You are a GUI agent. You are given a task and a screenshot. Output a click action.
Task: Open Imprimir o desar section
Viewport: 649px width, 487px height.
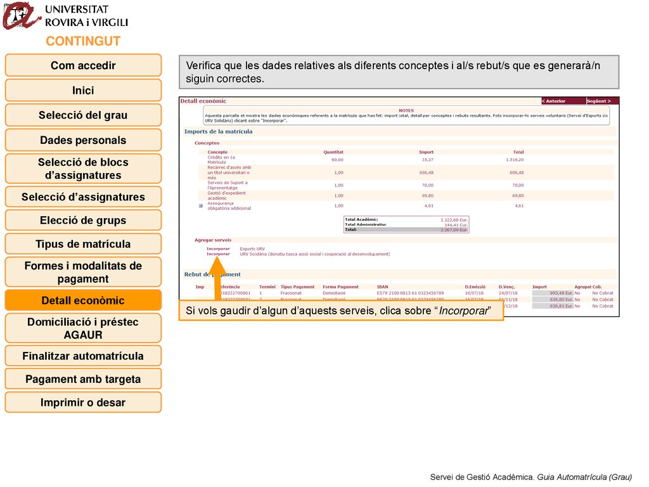[x=83, y=402]
